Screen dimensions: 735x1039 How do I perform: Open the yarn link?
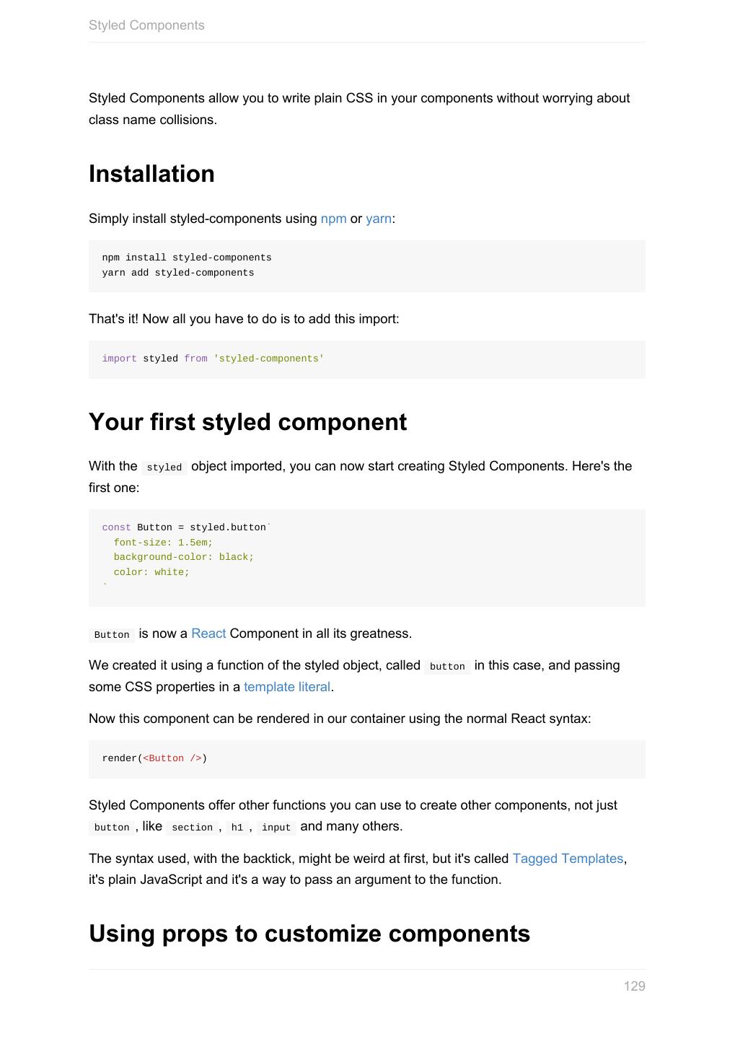(x=379, y=219)
